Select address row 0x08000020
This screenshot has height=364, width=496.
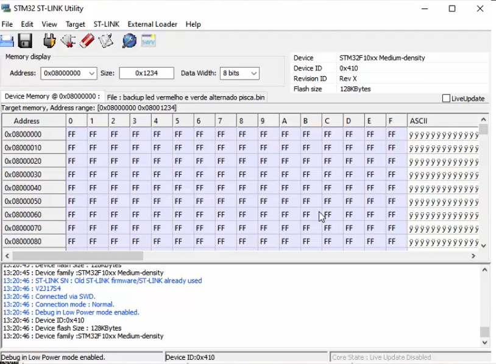[34, 161]
